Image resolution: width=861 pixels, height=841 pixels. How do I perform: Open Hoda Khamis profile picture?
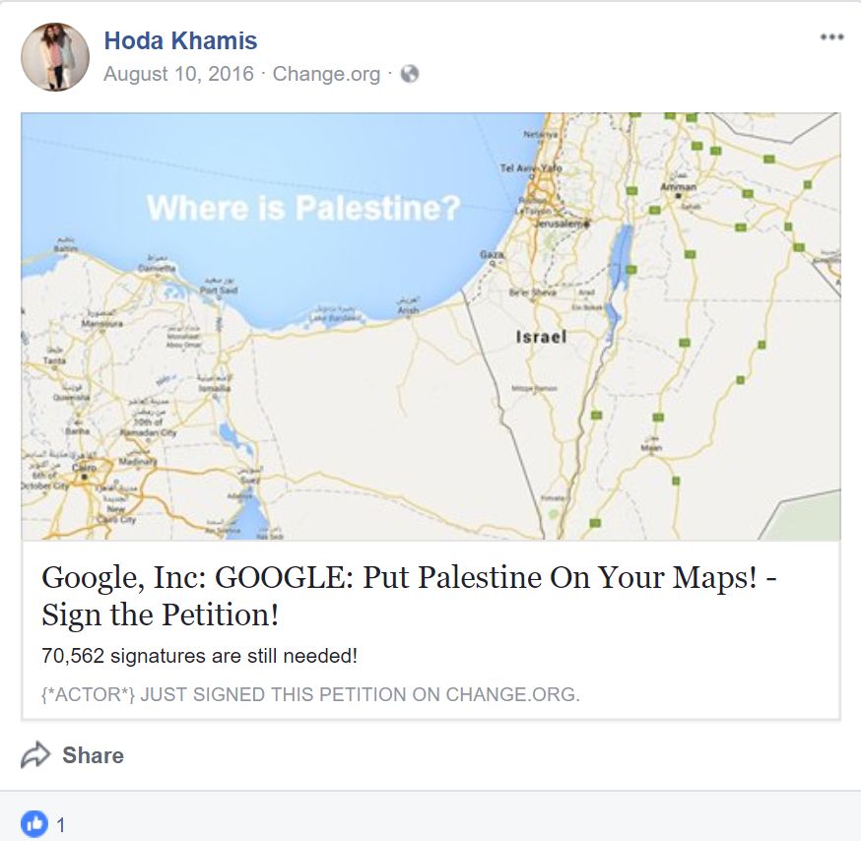[x=55, y=57]
